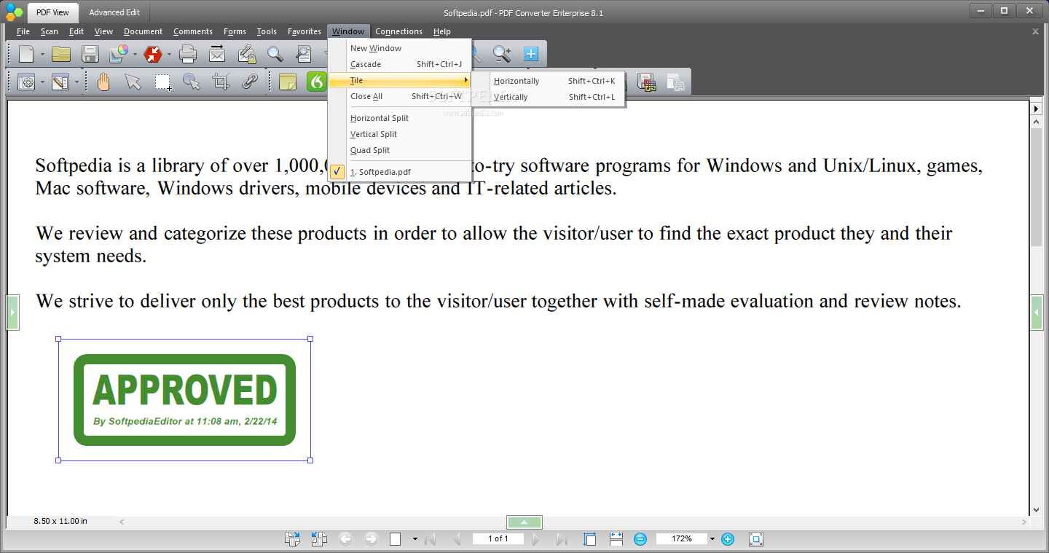Print the document with printer icon

pyautogui.click(x=188, y=54)
